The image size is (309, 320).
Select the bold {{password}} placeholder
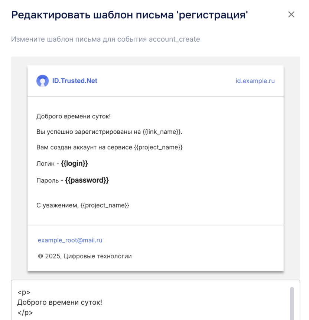(x=87, y=180)
